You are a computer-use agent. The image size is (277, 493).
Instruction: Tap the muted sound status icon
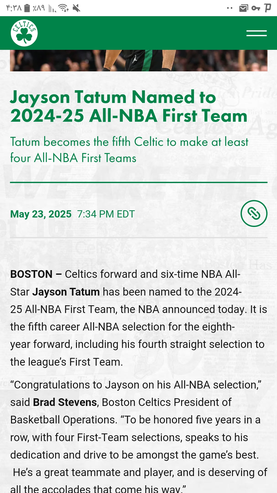pos(76,8)
